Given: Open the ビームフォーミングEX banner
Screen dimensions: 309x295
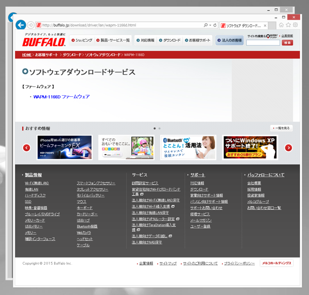Looking at the screenshot, I should tap(64, 147).
